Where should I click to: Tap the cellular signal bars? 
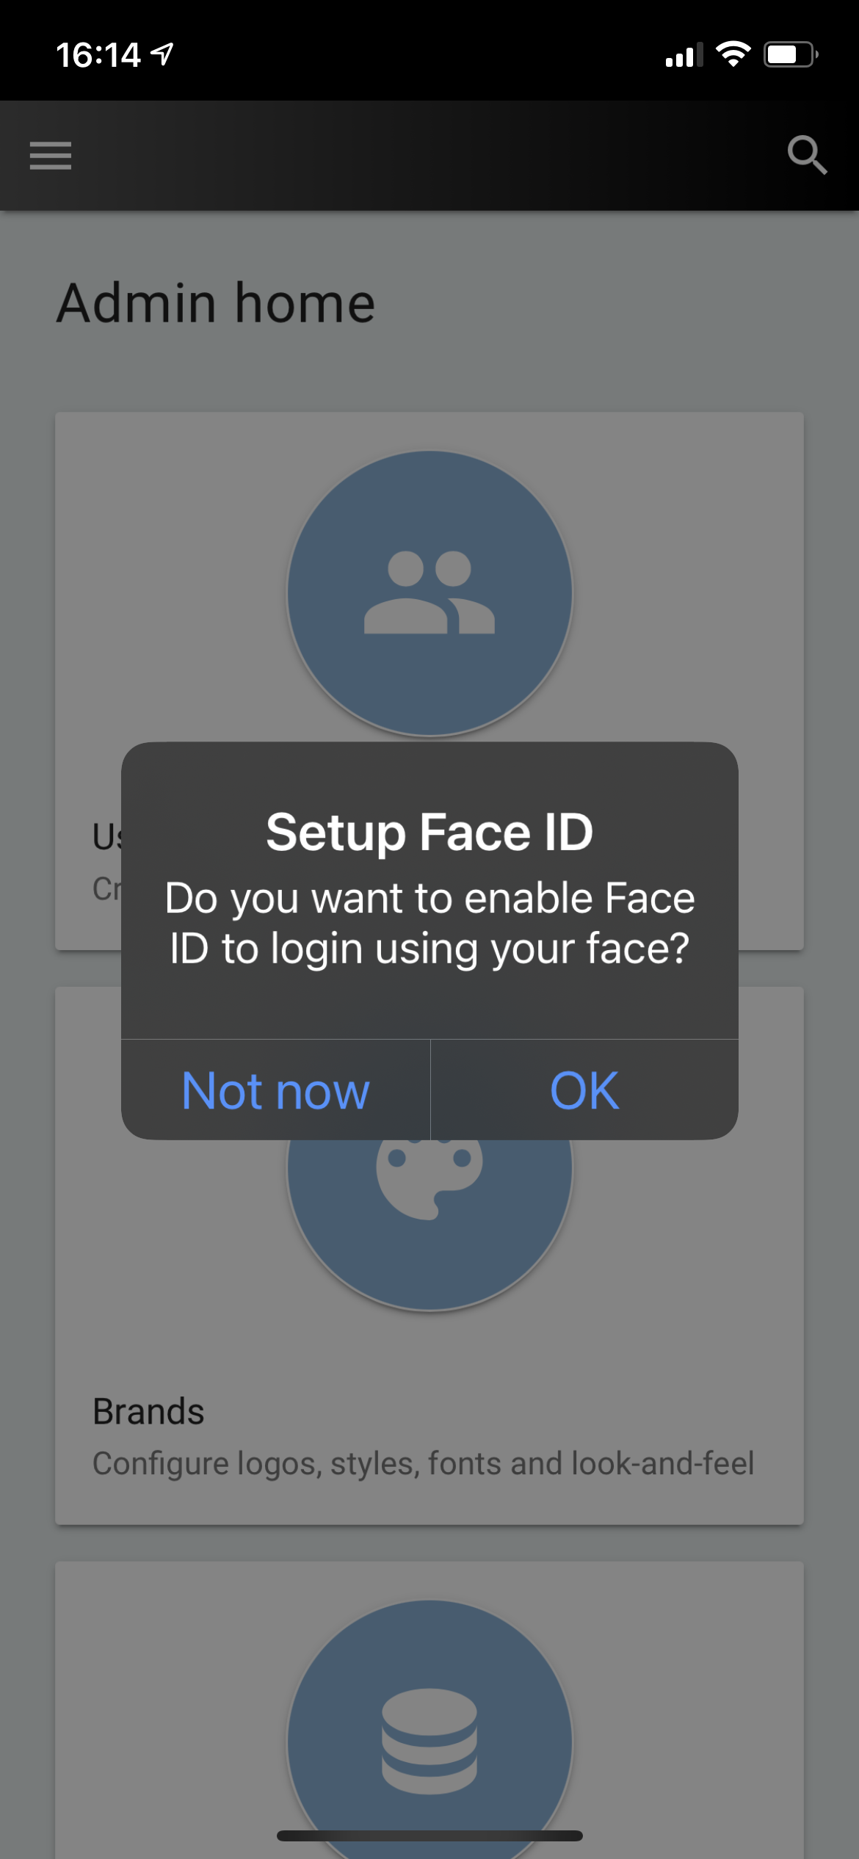click(x=684, y=54)
